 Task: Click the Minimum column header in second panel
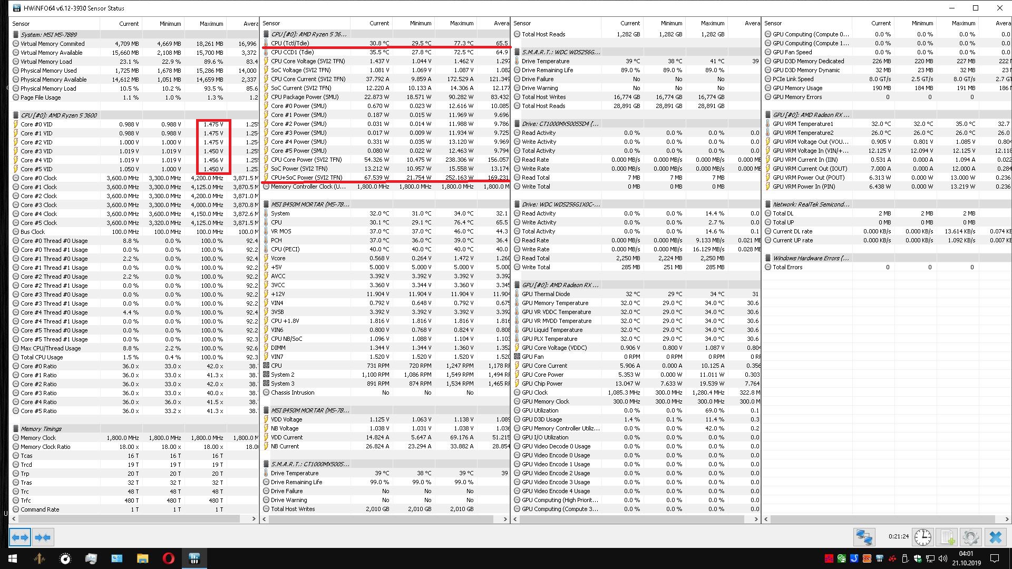click(x=421, y=23)
